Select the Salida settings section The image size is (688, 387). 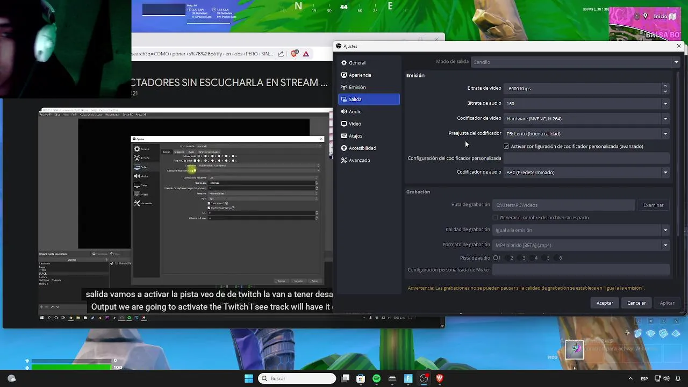point(369,99)
